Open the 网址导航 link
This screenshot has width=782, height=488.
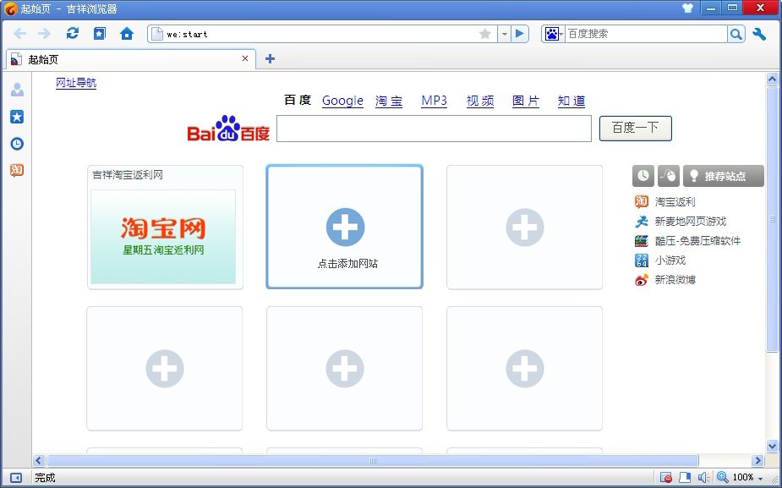(76, 83)
